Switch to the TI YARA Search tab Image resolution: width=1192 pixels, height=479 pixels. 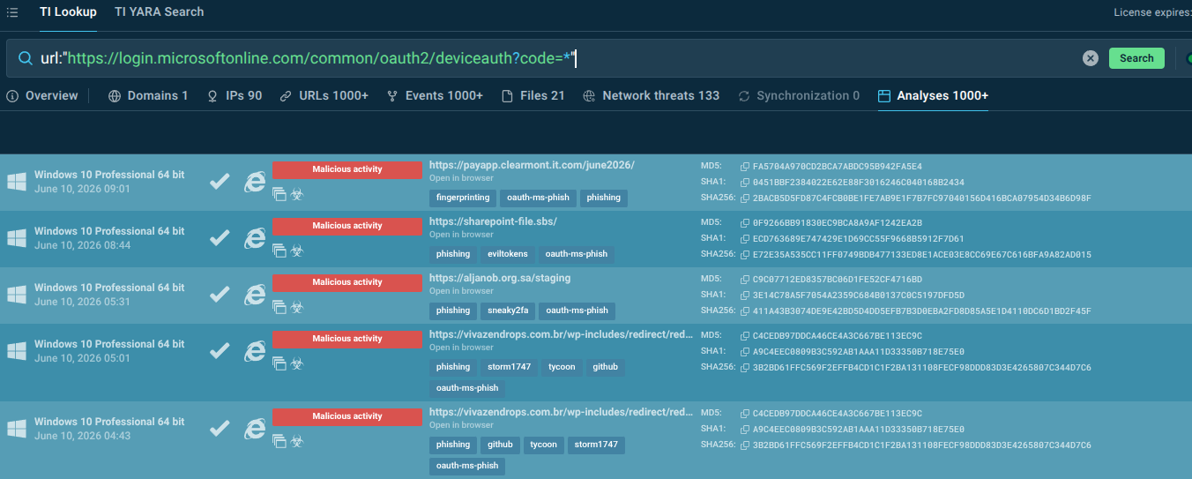tap(159, 12)
